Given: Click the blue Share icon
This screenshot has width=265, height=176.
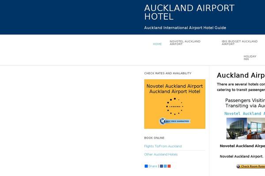Looking at the screenshot, I should (x=146, y=166).
